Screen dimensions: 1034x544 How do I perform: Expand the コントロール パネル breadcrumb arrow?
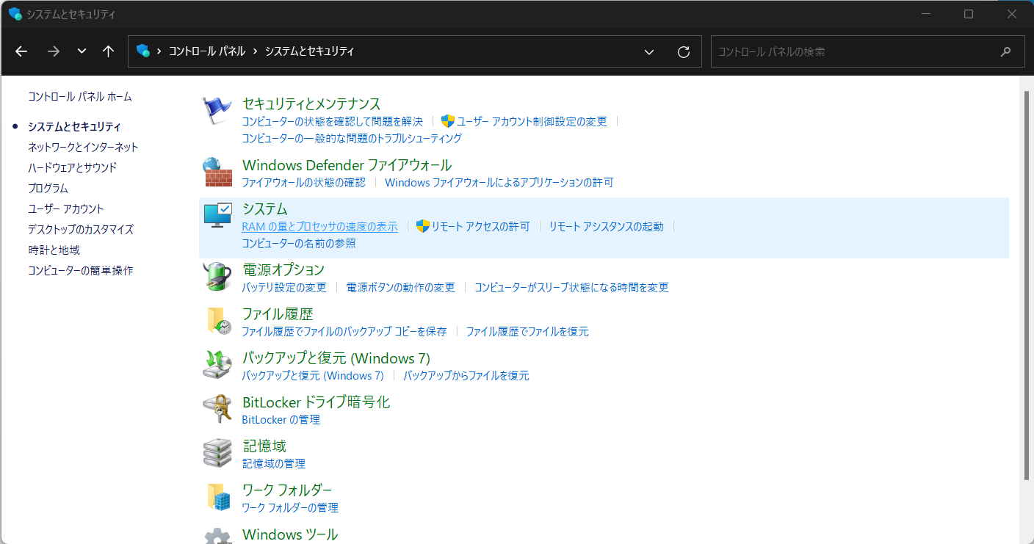(255, 51)
